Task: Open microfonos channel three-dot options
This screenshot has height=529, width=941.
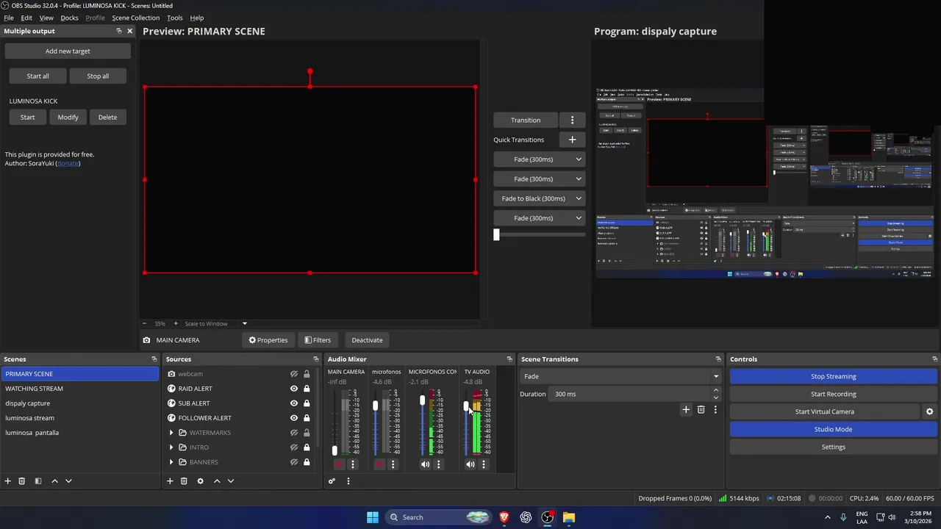Action: pos(393,464)
